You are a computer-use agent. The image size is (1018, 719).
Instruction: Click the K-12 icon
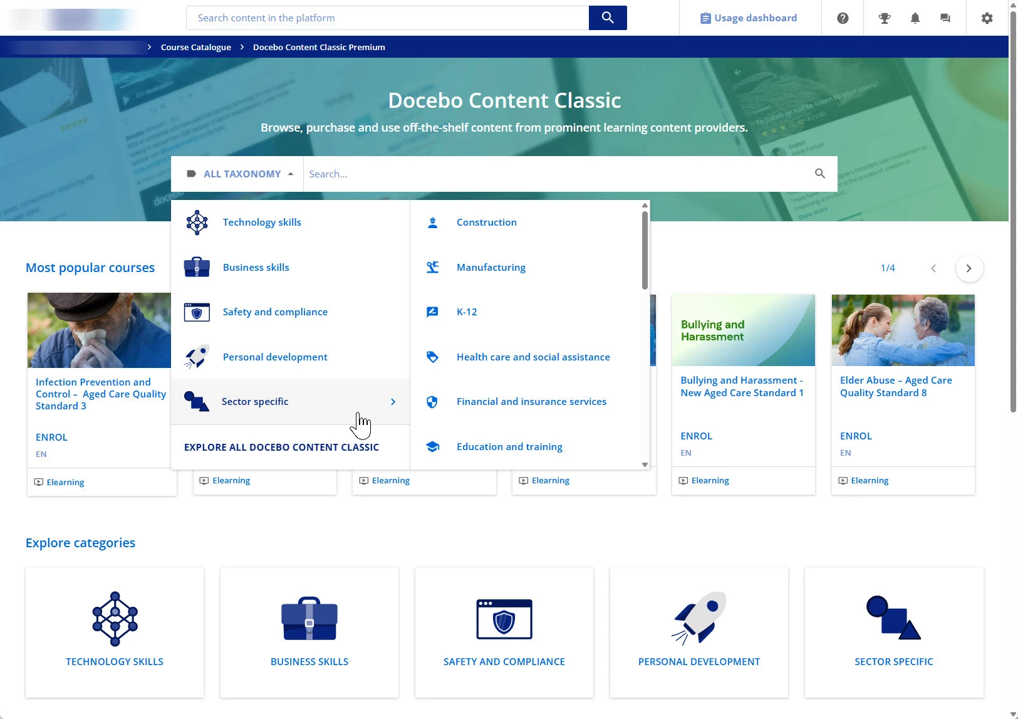[432, 312]
